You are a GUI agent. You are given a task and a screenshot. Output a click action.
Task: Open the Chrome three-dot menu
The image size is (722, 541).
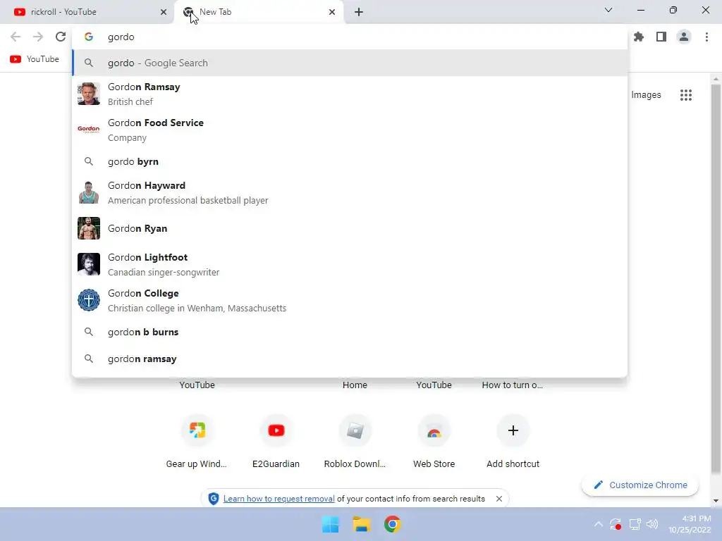coord(706,37)
